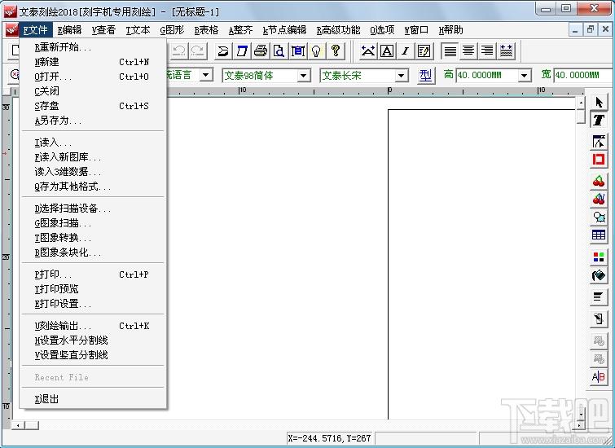Click the character spacing arrows icon
This screenshot has width=615, height=448.
pyautogui.click(x=368, y=51)
